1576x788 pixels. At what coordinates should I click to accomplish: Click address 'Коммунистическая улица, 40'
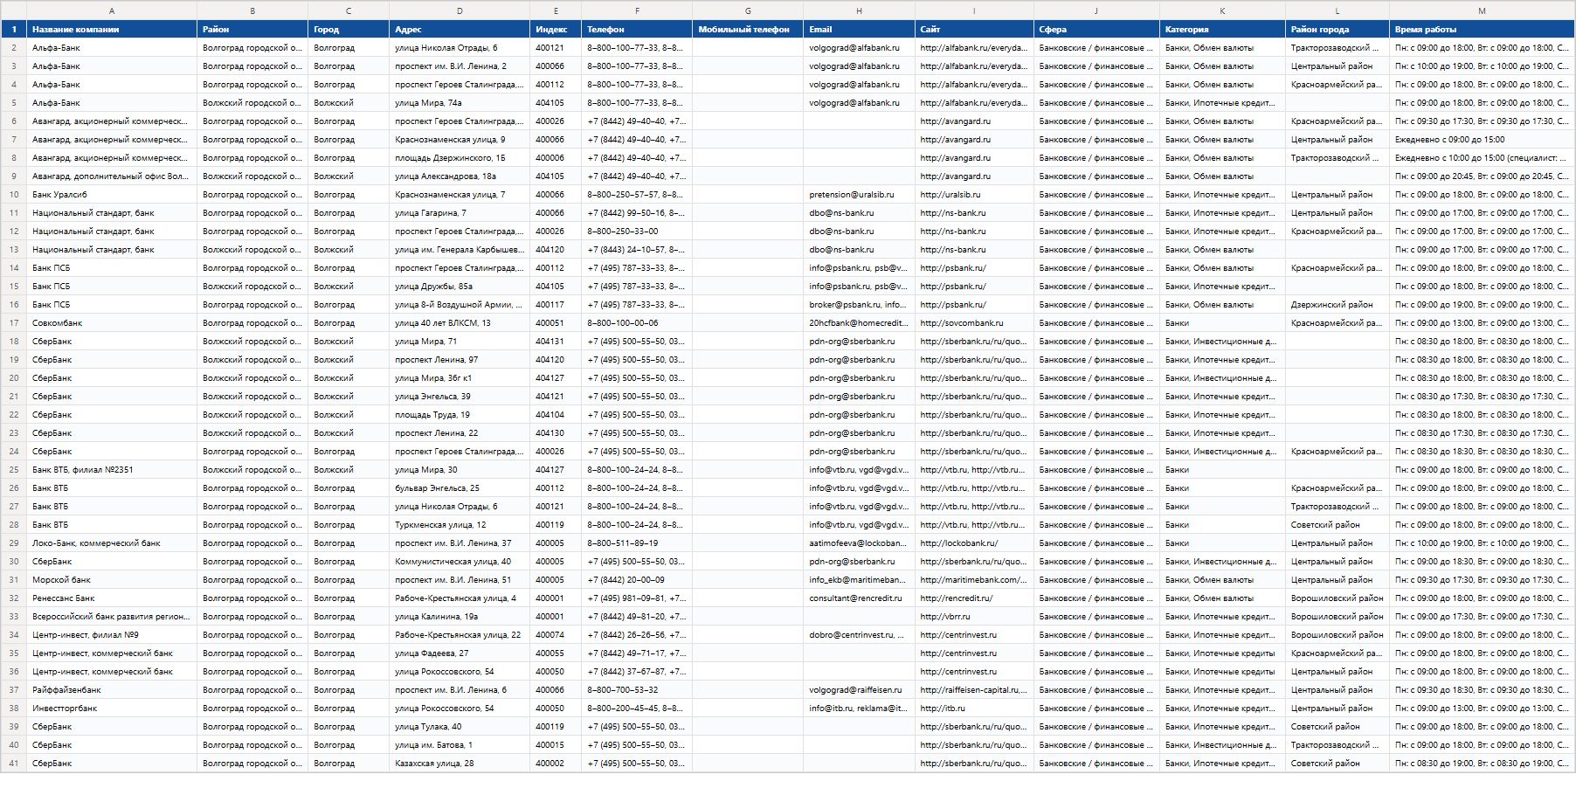tap(460, 562)
